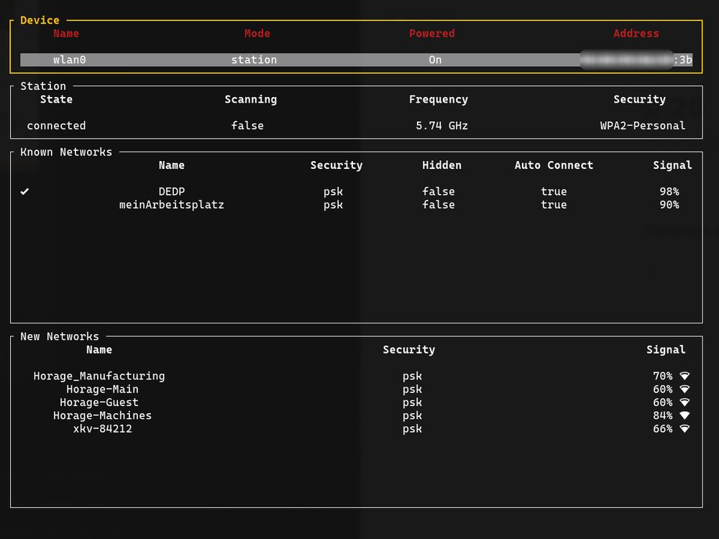Screen dimensions: 719x539
Task: Click the connected state value
Action: click(x=56, y=126)
